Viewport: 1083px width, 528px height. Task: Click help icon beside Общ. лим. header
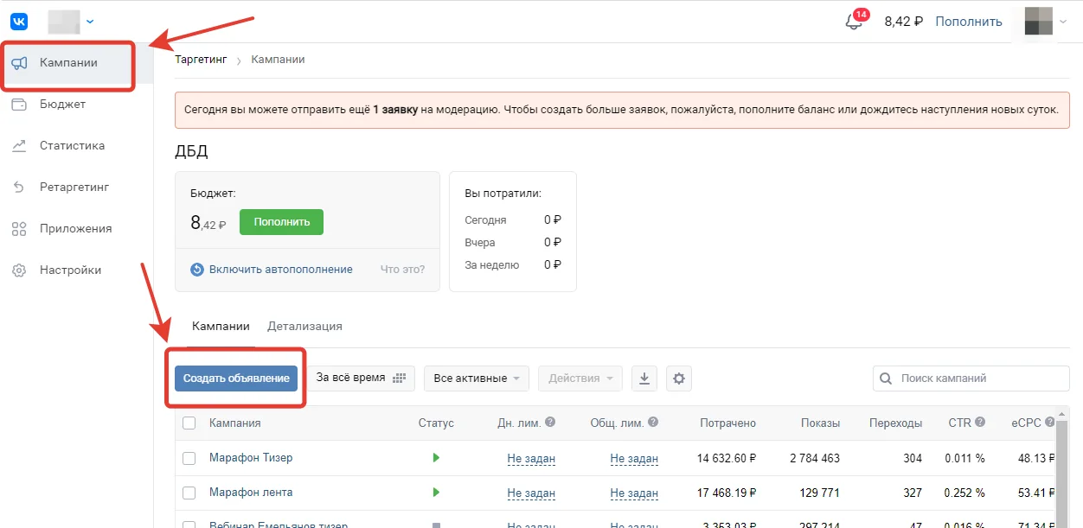pos(653,423)
